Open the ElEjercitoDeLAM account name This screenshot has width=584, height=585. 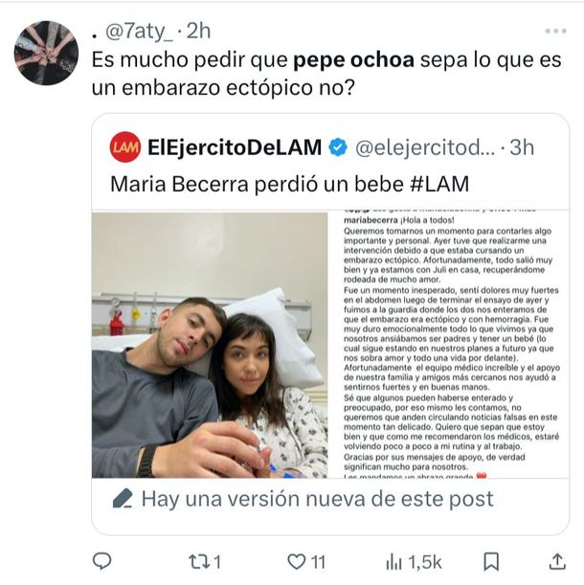tap(235, 147)
